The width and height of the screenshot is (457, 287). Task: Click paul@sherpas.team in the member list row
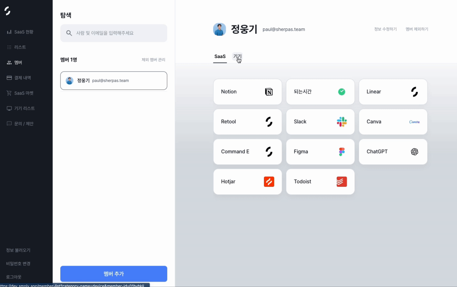point(111,81)
